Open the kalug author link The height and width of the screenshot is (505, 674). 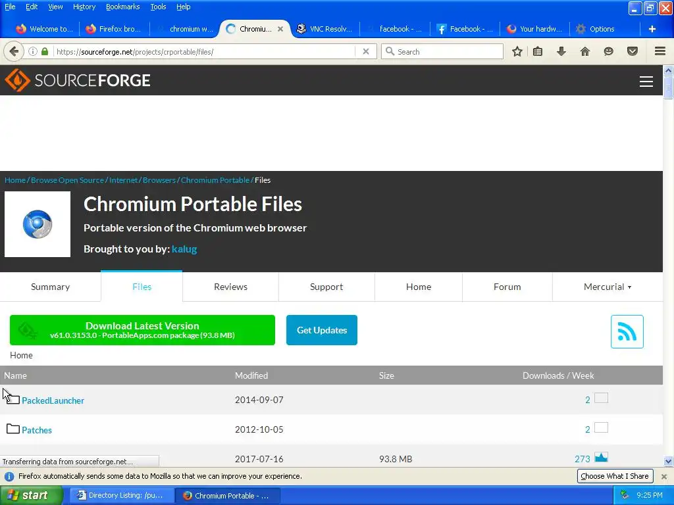[184, 249]
